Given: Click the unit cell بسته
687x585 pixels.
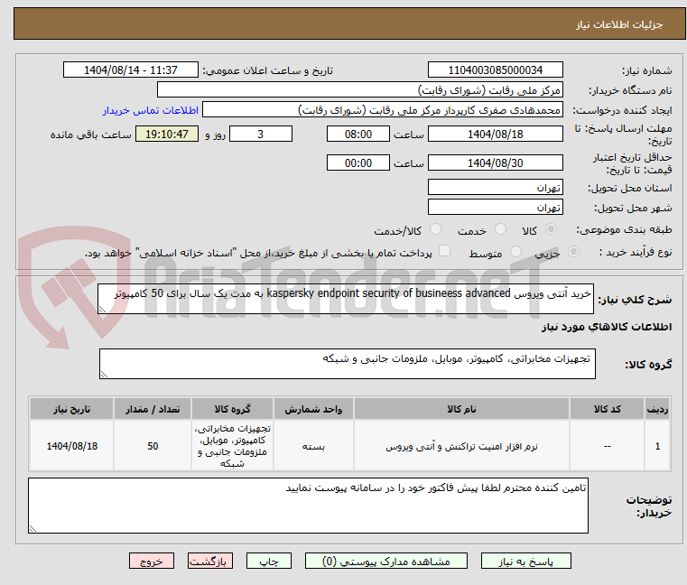Looking at the screenshot, I should pyautogui.click(x=313, y=446).
